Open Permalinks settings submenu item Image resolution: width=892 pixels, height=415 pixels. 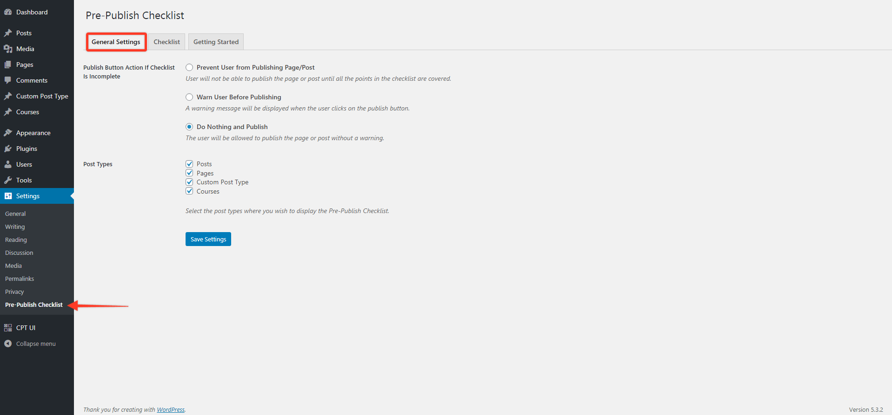20,279
